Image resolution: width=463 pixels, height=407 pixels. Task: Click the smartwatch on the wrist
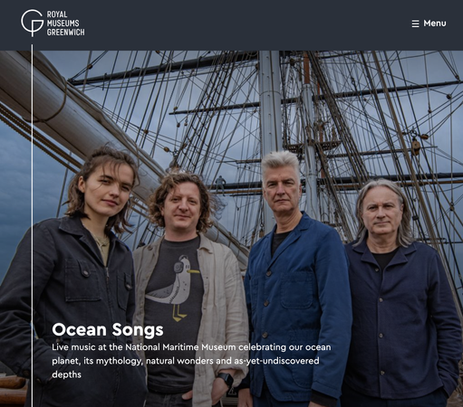click(x=226, y=379)
